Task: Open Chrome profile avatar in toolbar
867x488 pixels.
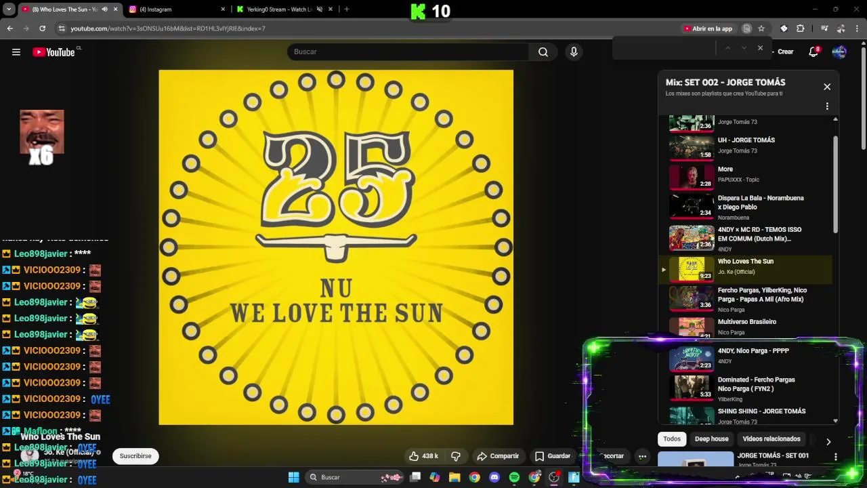Action: [x=841, y=28]
